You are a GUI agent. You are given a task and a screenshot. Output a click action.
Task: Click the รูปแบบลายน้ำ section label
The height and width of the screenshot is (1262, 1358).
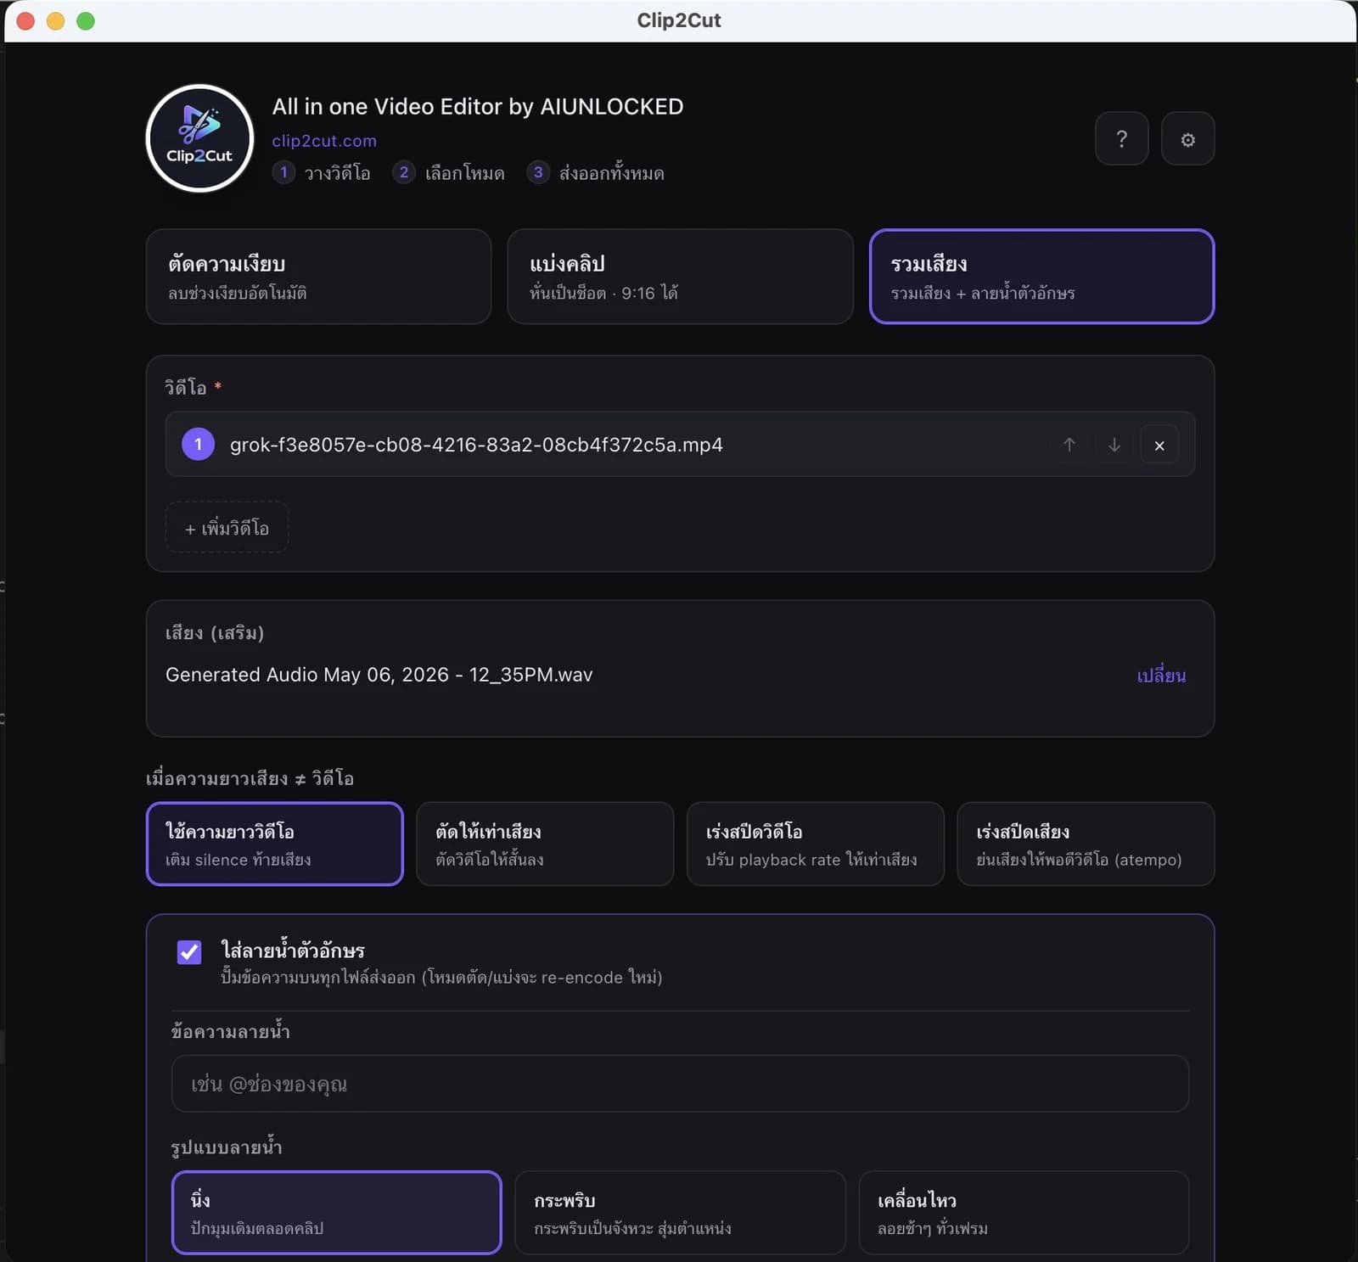click(227, 1147)
